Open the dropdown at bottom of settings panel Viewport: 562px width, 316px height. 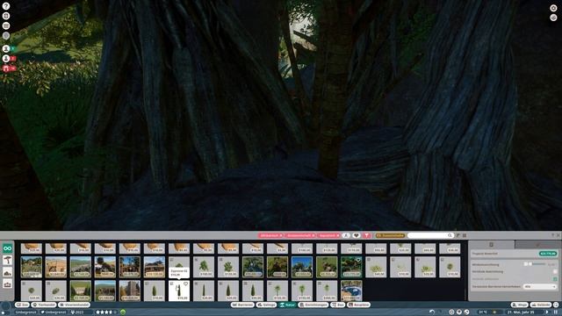[x=540, y=287]
